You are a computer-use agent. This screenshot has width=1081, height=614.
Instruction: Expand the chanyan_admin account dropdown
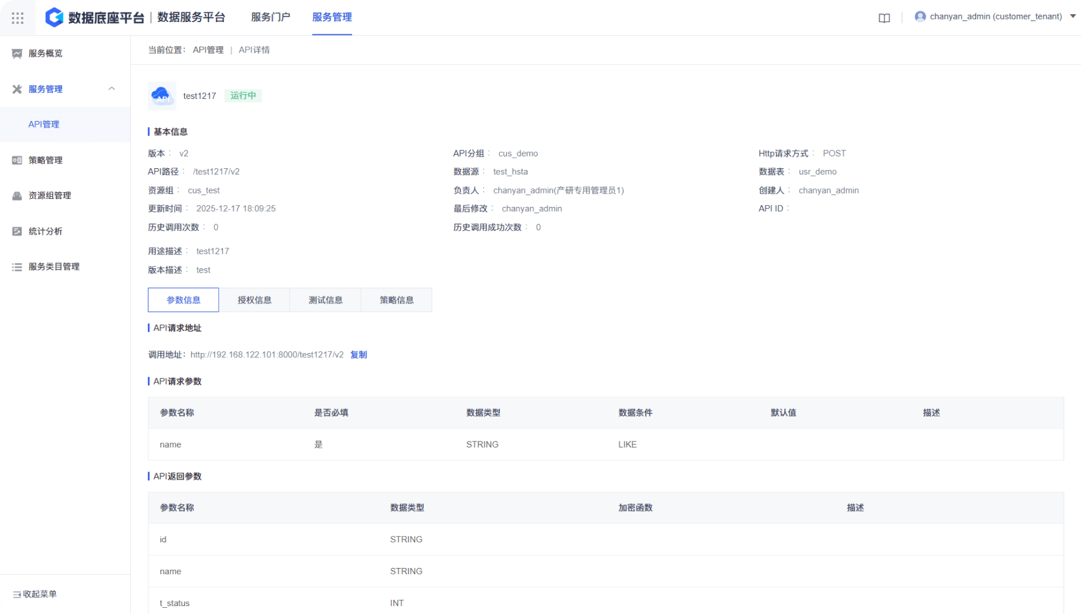click(1072, 17)
